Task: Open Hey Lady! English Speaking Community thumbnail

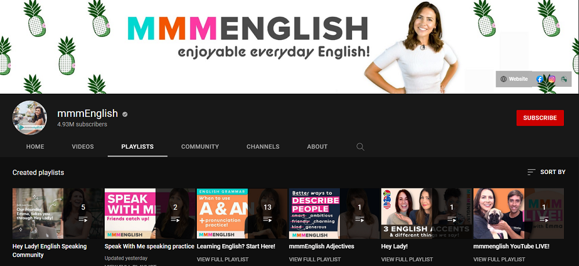Action: pyautogui.click(x=58, y=213)
